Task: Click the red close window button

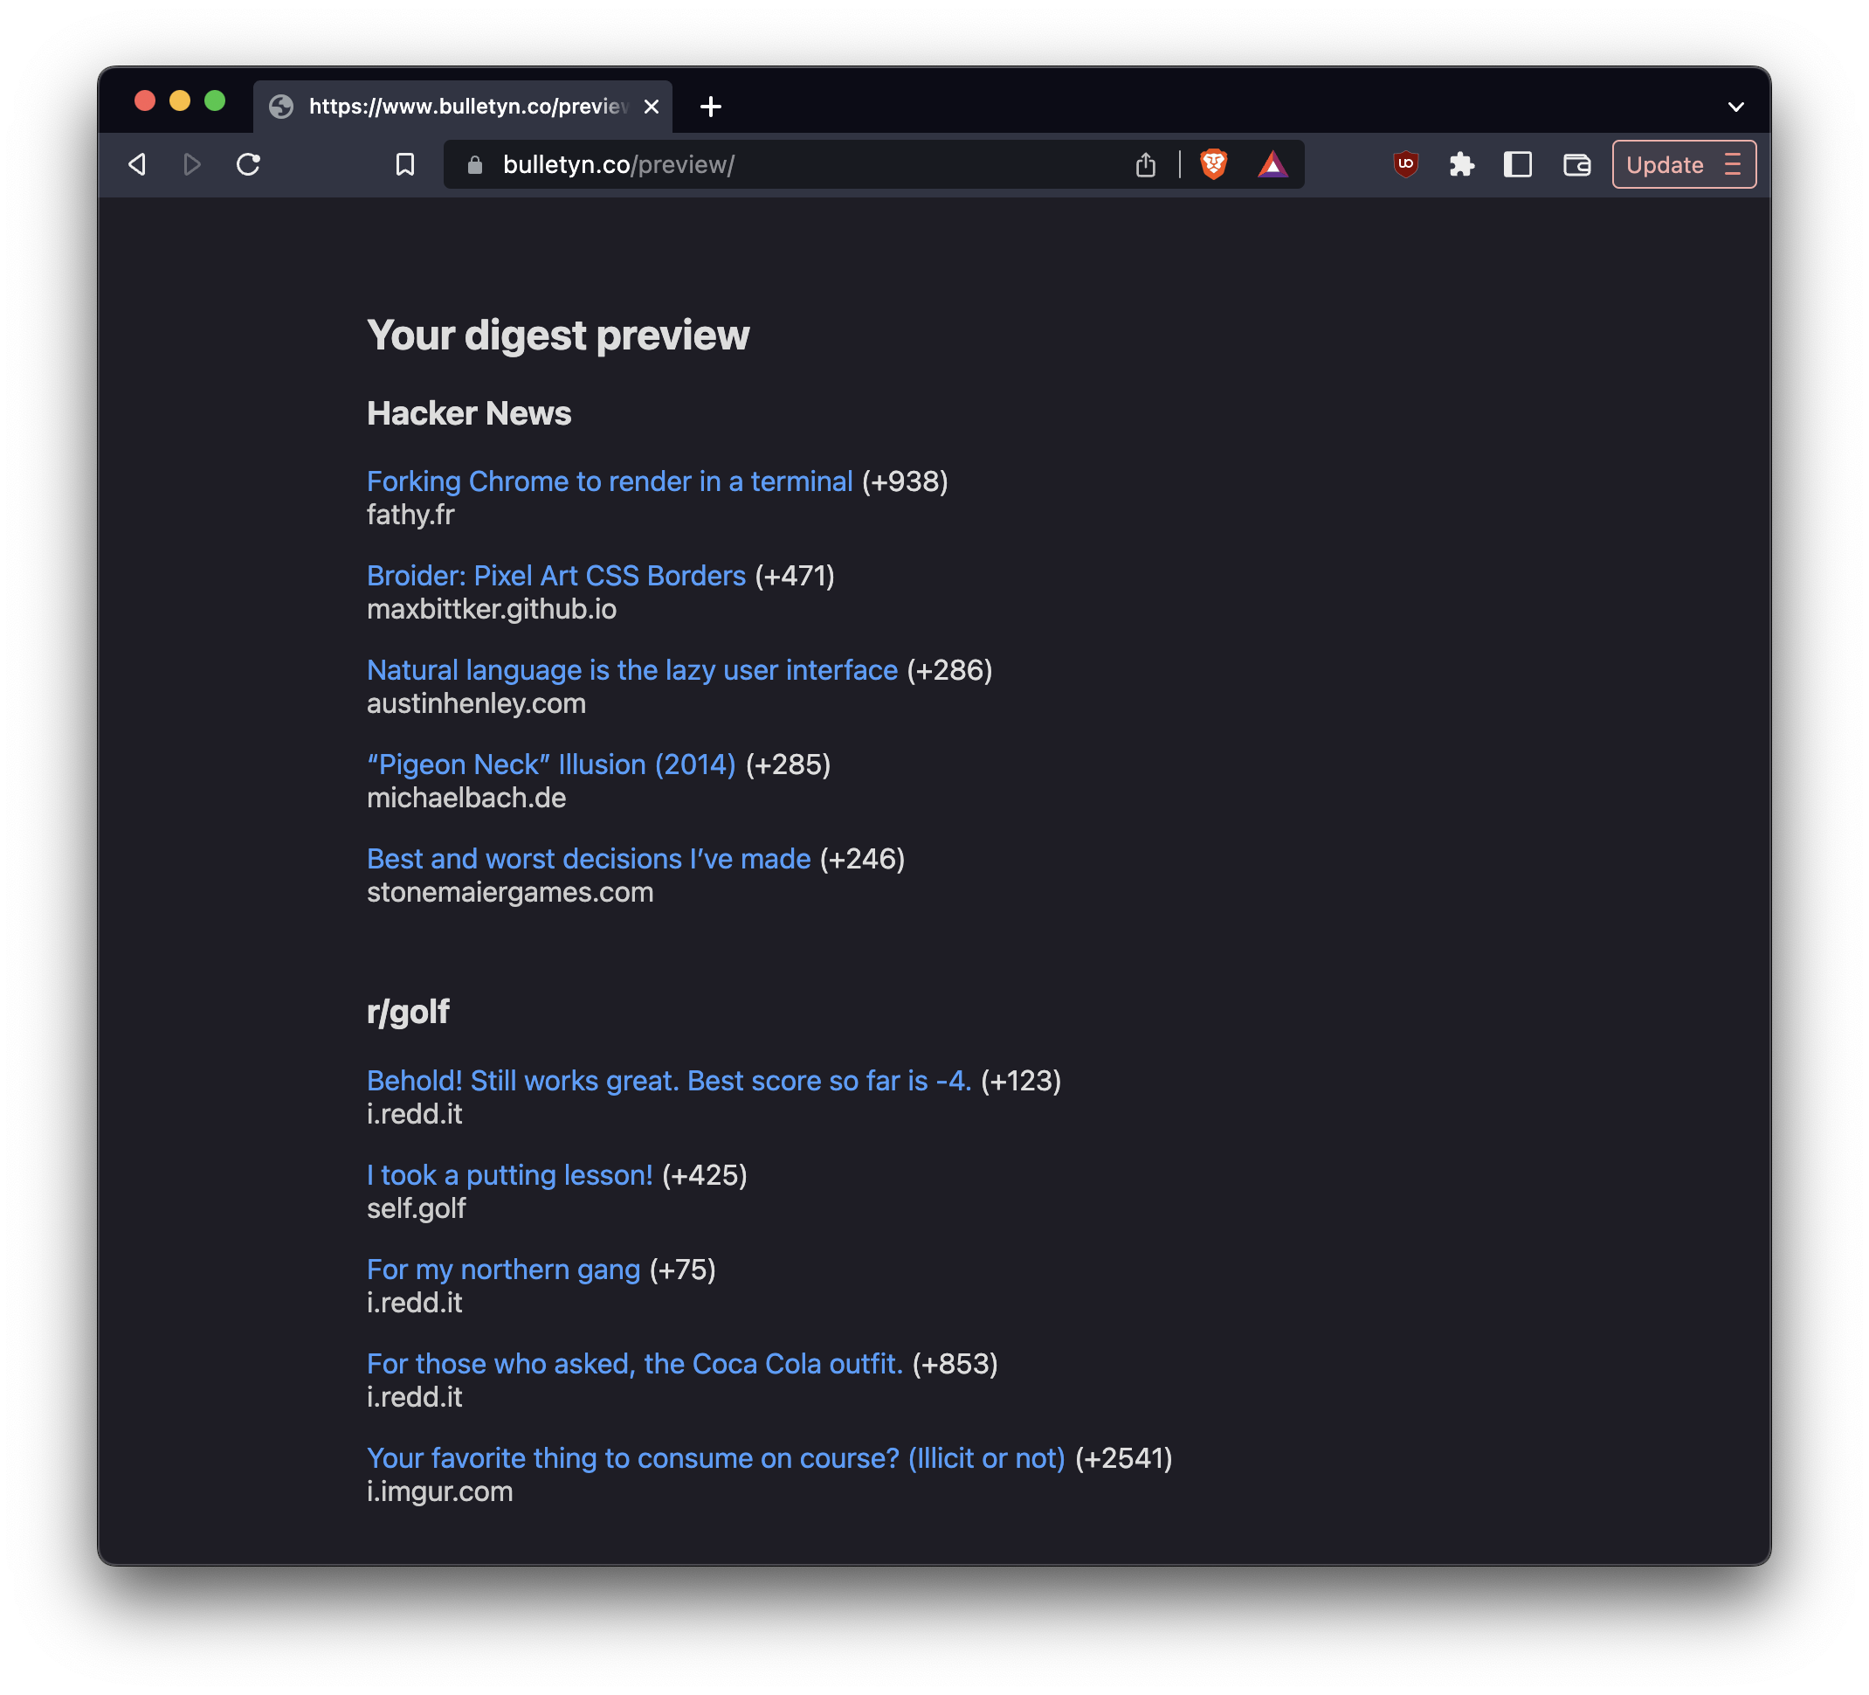Action: pos(145,101)
